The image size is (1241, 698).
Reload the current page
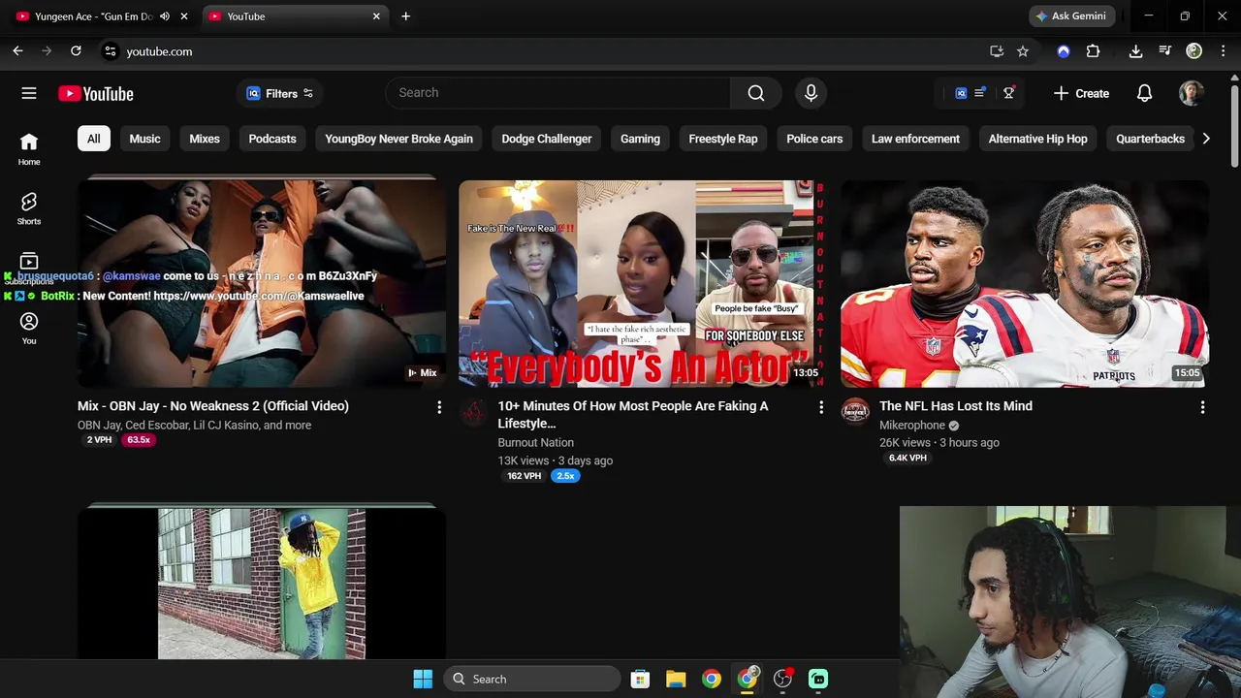pyautogui.click(x=76, y=51)
